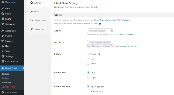Click the Appearance paintbrush icon

3,31
